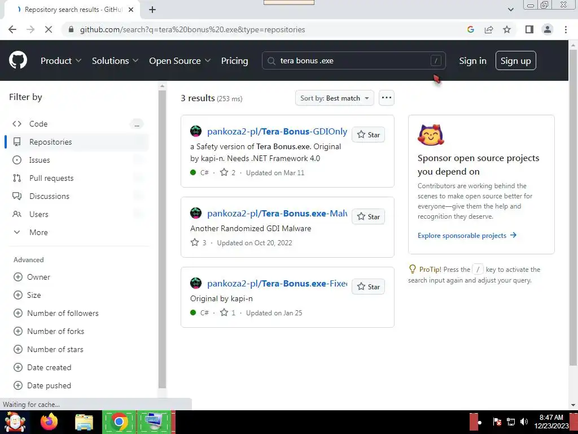578x434 pixels.
Task: Open the share page icon in address bar
Action: 489,29
